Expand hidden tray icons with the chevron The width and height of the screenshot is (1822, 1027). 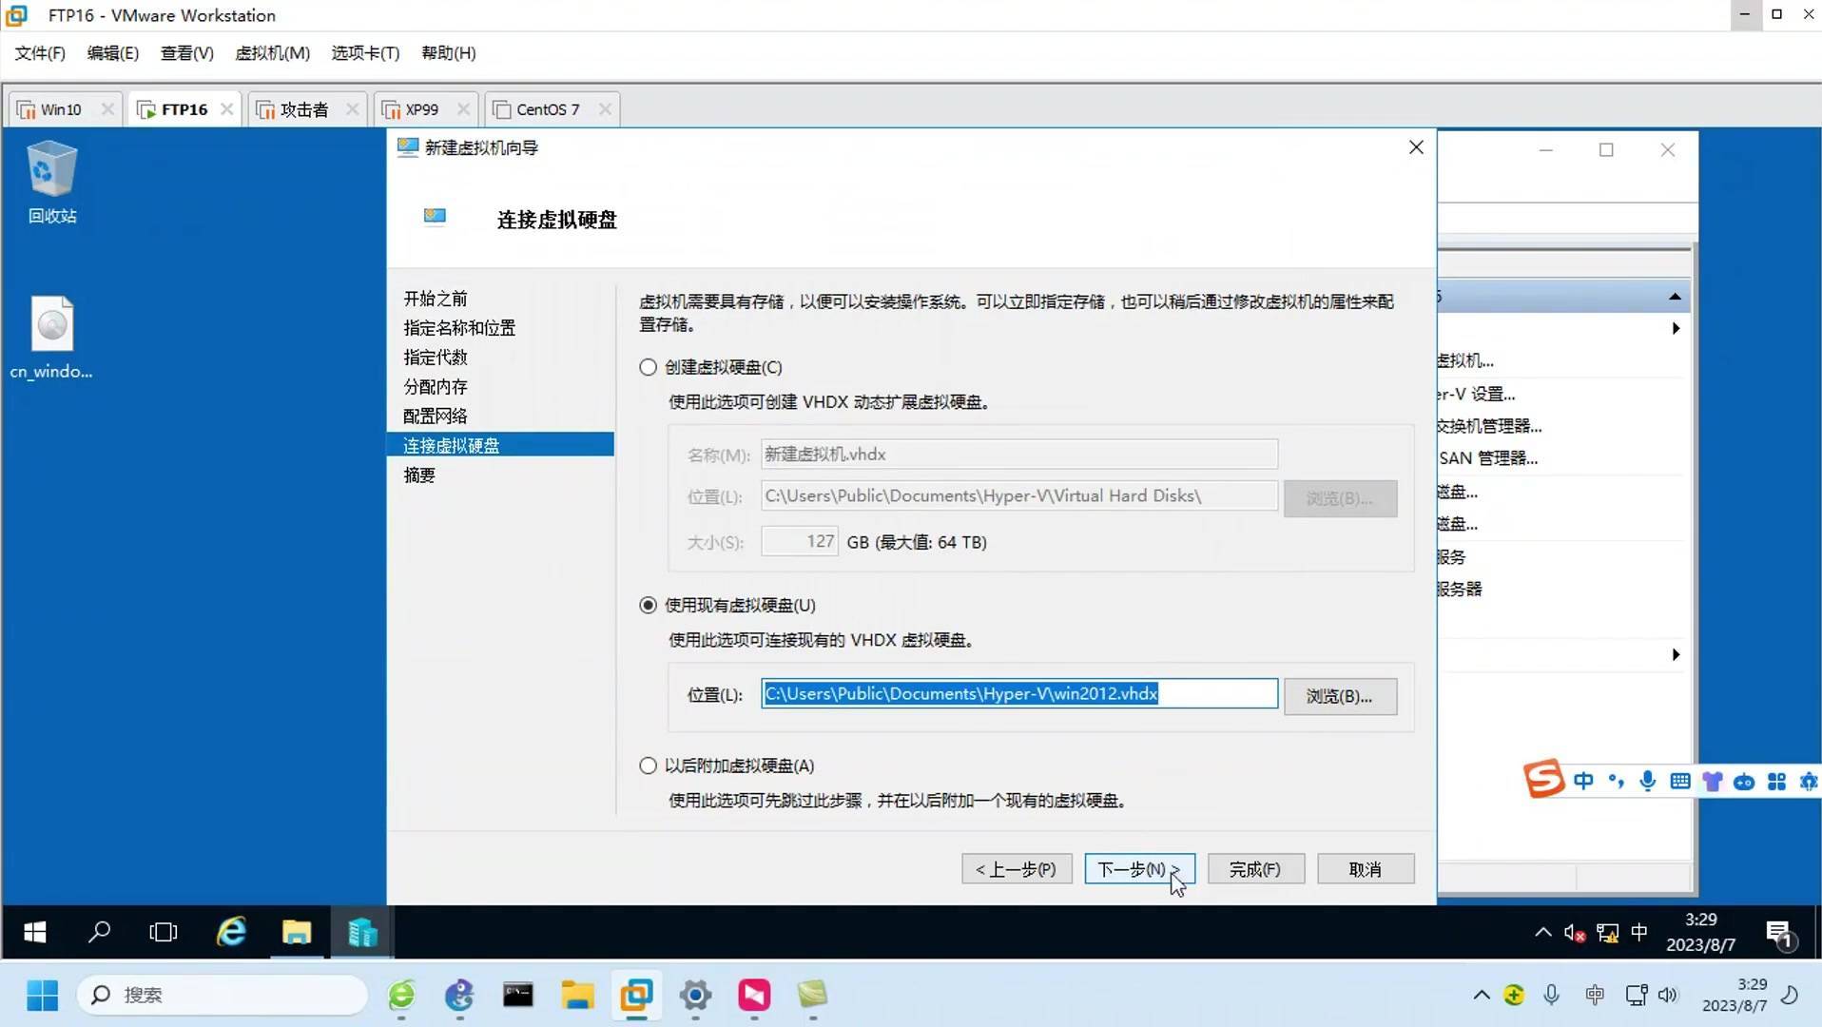tap(1482, 995)
